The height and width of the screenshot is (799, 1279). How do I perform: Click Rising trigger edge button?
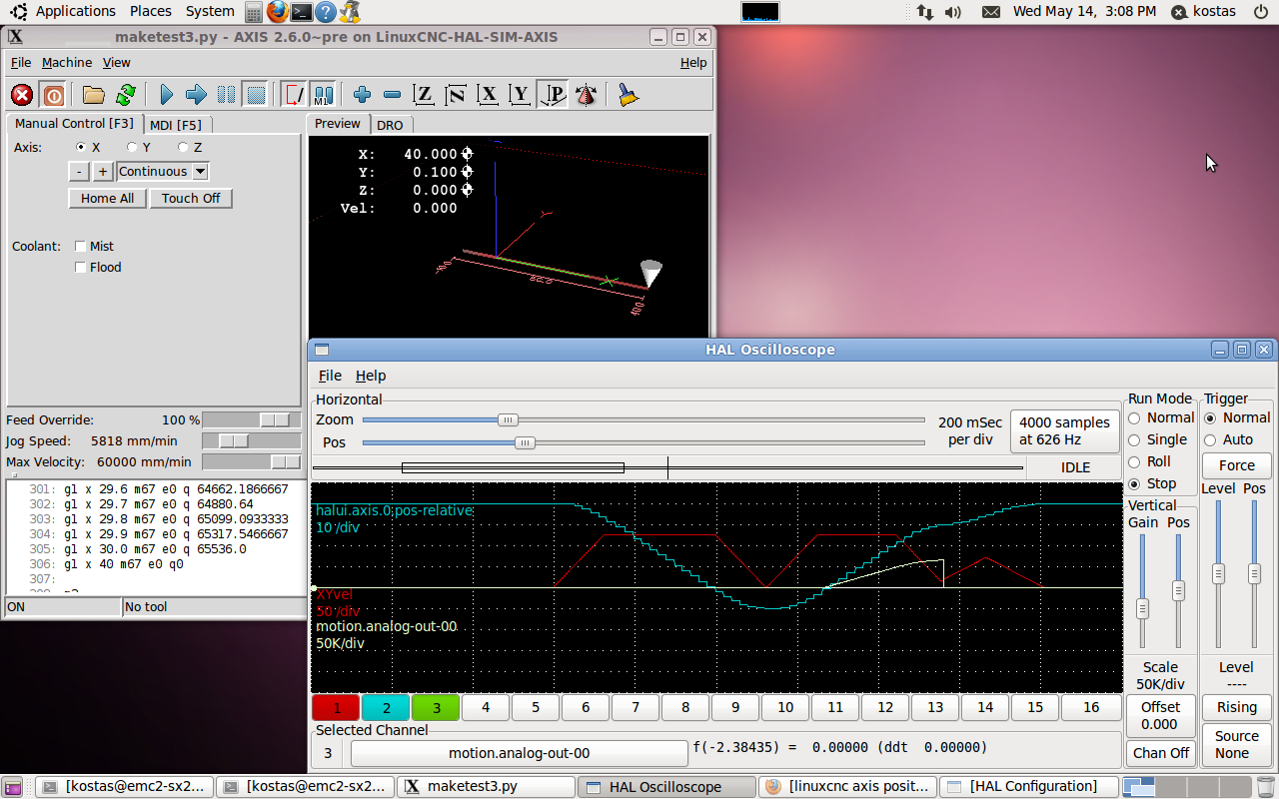(1236, 707)
